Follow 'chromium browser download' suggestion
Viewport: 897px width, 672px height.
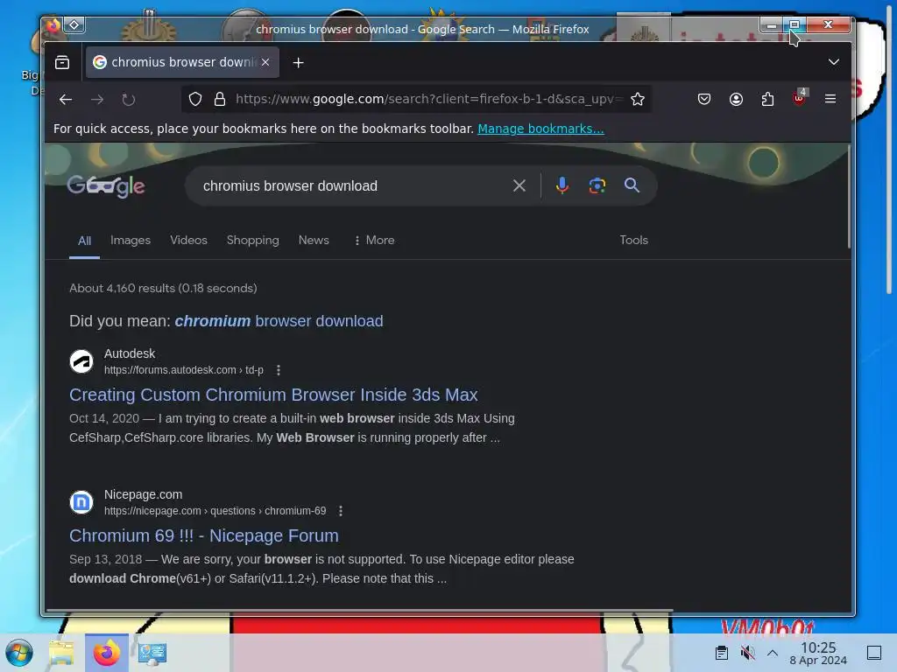coord(279,321)
